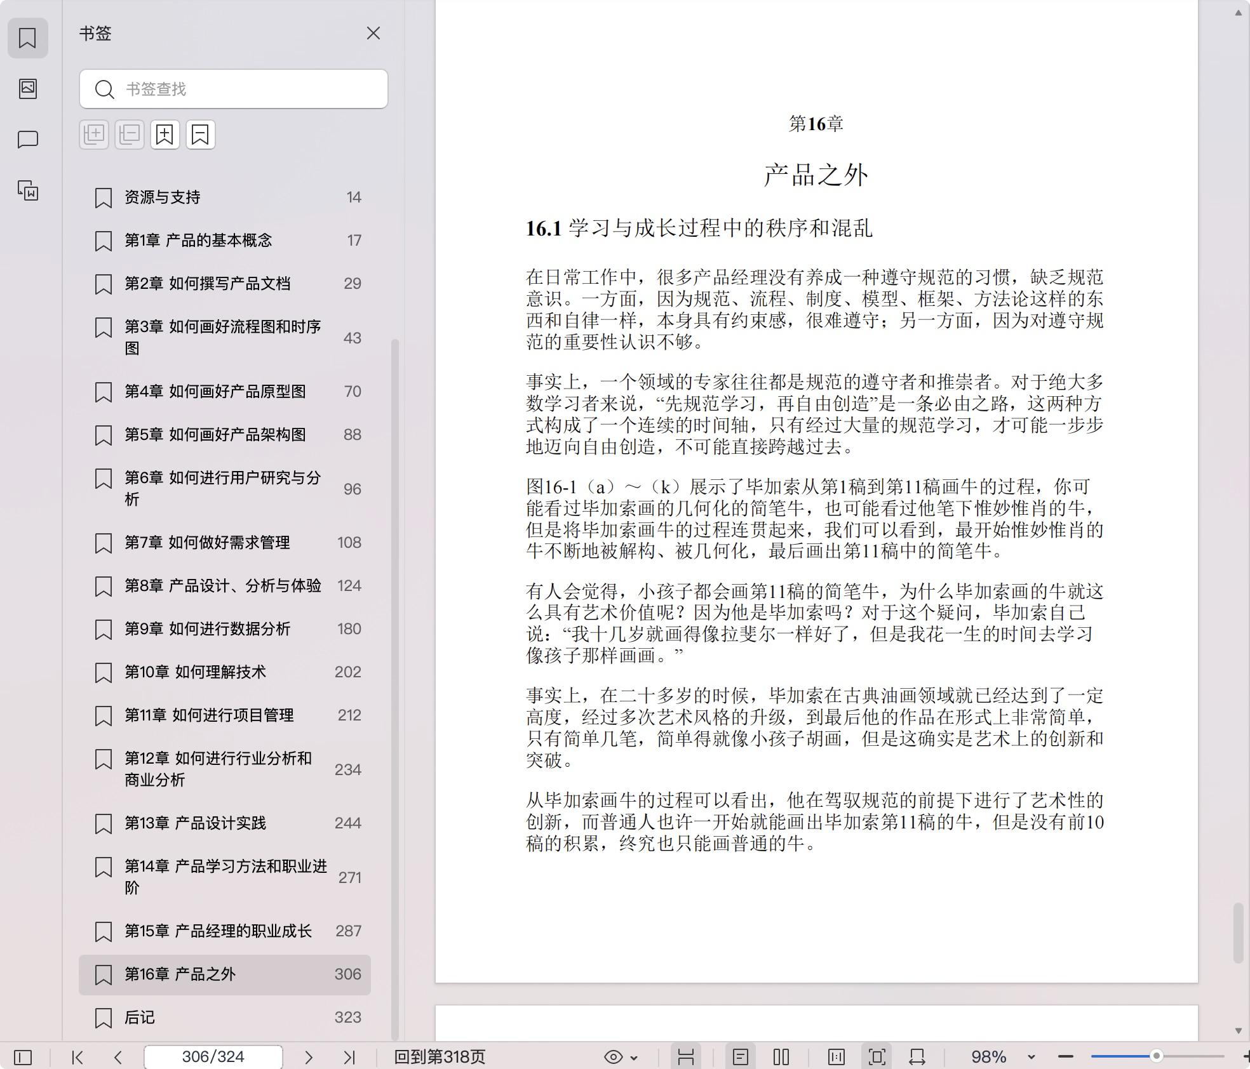This screenshot has height=1069, width=1250.
Task: Select bookmark 资源与支持
Action: click(225, 197)
